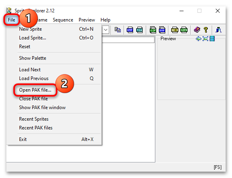The height and width of the screenshot is (178, 232).
Task: Expand the toolbar combo box dropdown arrow
Action: (106, 30)
